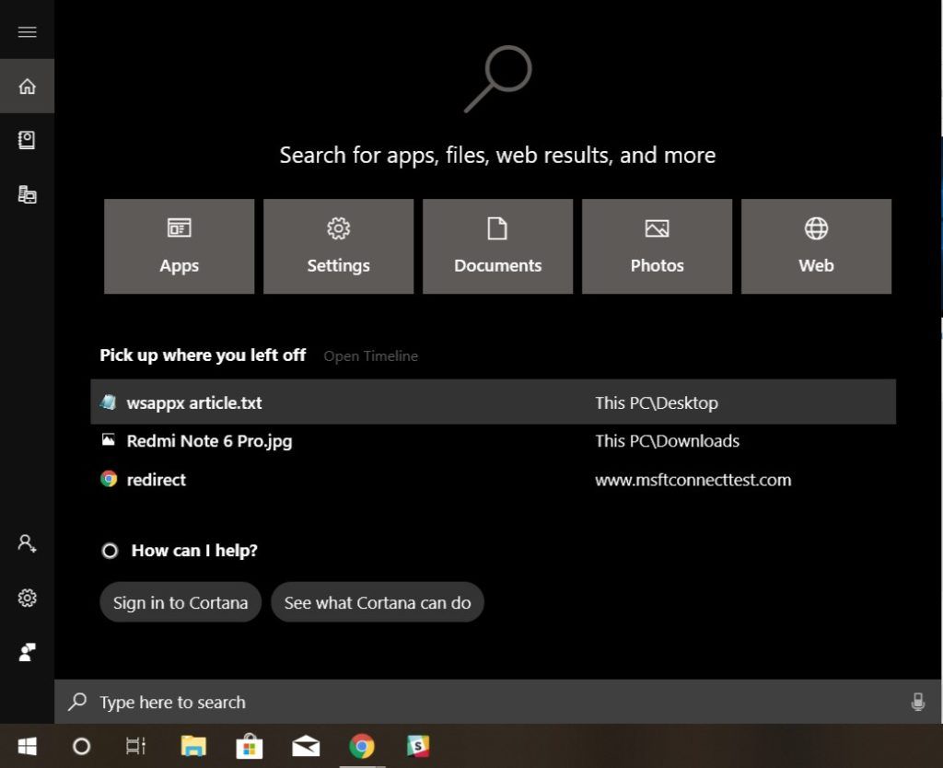This screenshot has height=768, width=943.
Task: Select See what Cortana can do
Action: (x=378, y=602)
